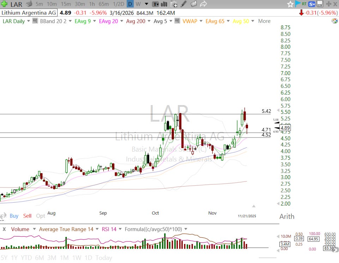Click the add indicator grid-plus icon

[174, 4]
